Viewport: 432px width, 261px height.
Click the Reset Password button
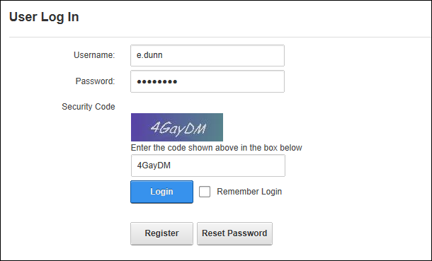point(234,233)
